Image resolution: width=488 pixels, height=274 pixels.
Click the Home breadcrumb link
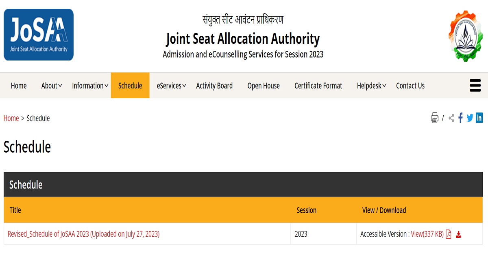tap(11, 118)
